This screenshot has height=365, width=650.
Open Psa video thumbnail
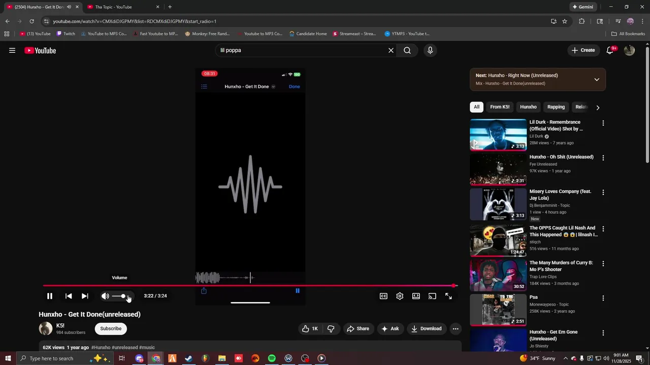point(498,310)
